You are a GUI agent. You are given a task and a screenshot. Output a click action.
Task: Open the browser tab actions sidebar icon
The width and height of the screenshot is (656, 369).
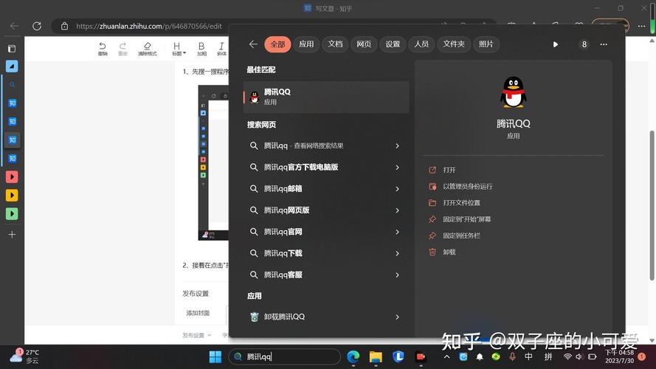[x=12, y=49]
